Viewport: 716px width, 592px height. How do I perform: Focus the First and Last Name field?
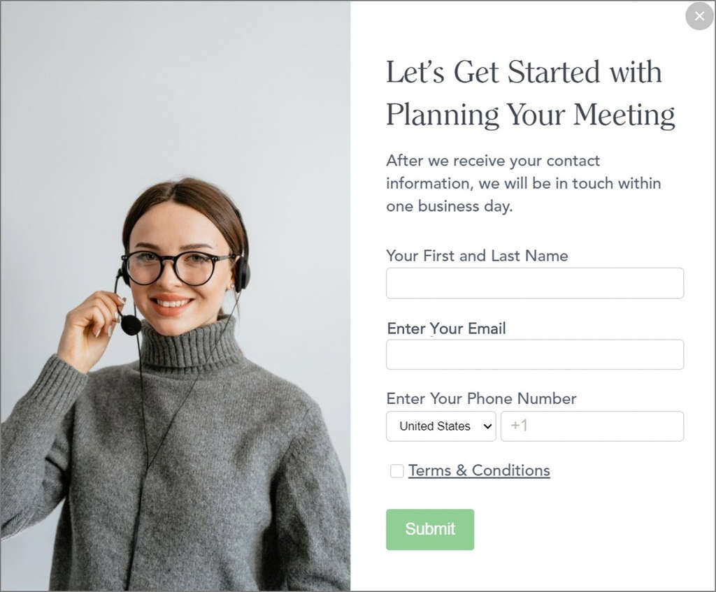[x=535, y=283]
